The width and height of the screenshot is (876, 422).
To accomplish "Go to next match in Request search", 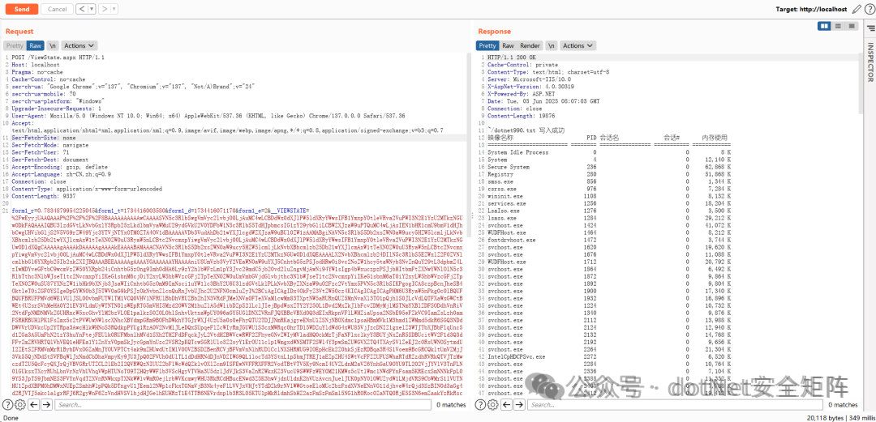I will click(47, 405).
